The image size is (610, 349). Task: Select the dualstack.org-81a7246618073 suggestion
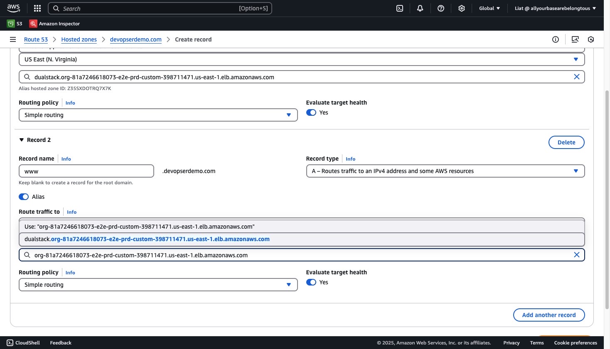[302, 239]
